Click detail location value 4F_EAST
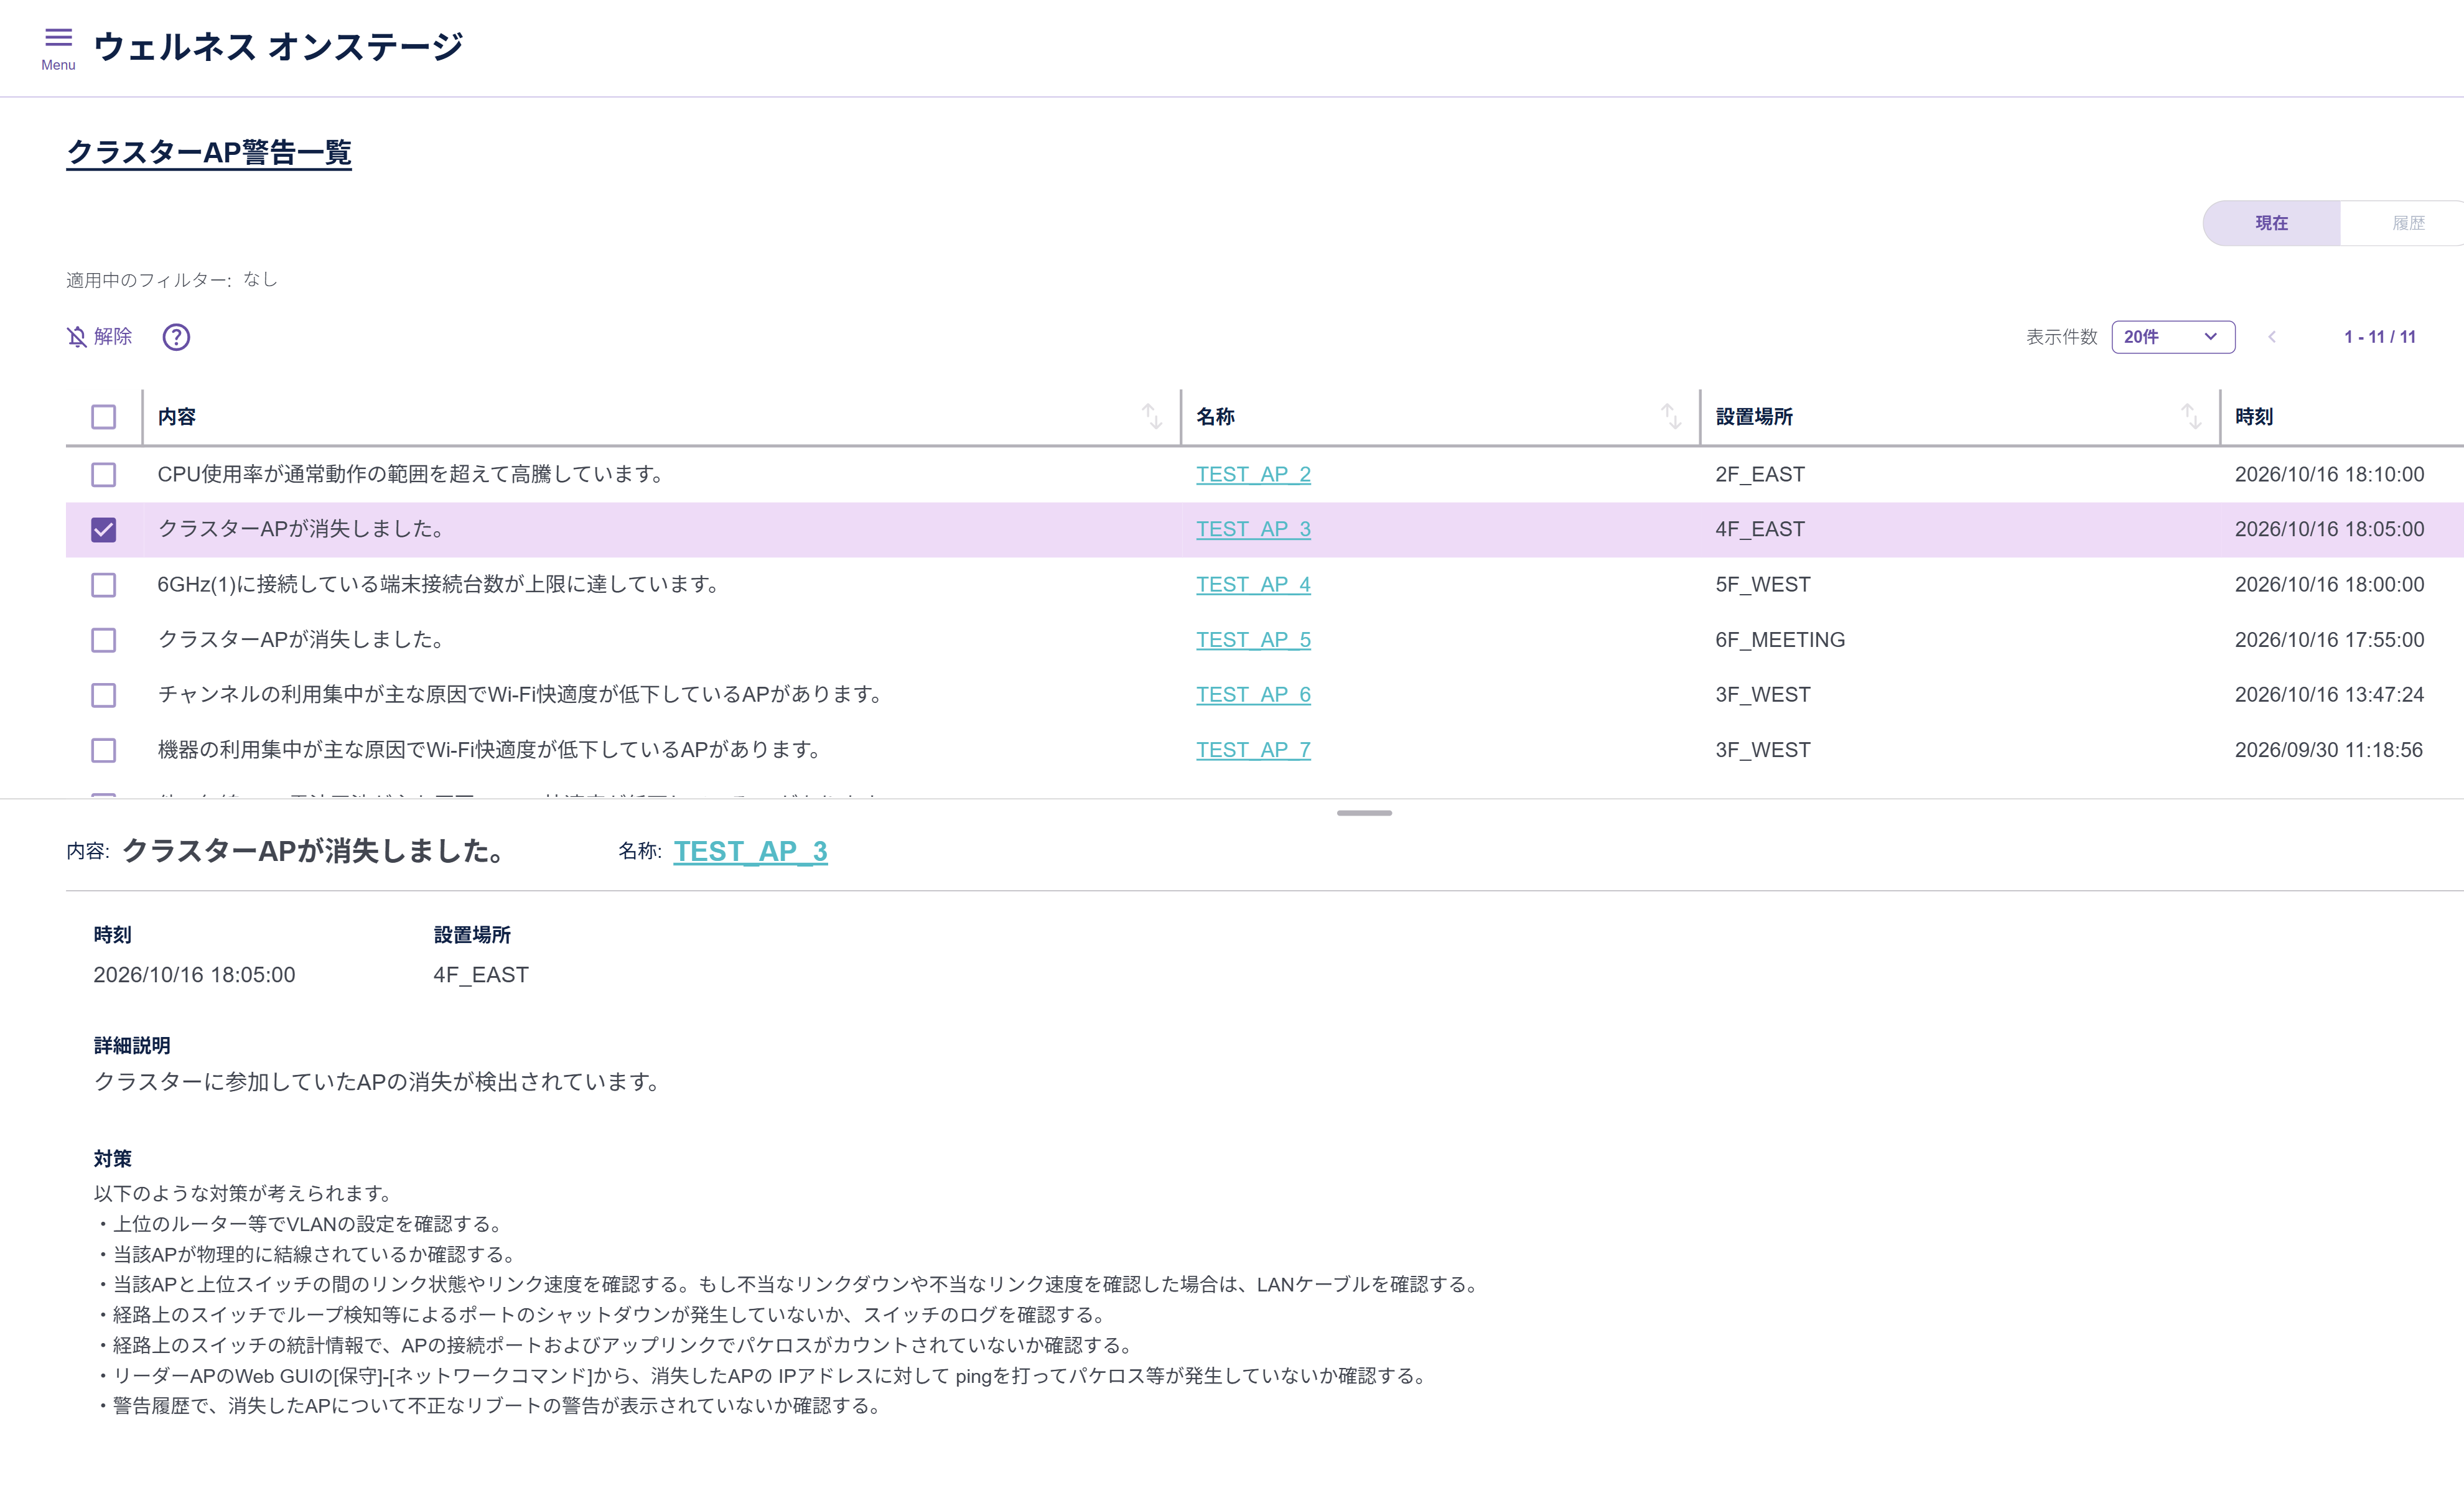Image resolution: width=2464 pixels, height=1493 pixels. coord(481,975)
